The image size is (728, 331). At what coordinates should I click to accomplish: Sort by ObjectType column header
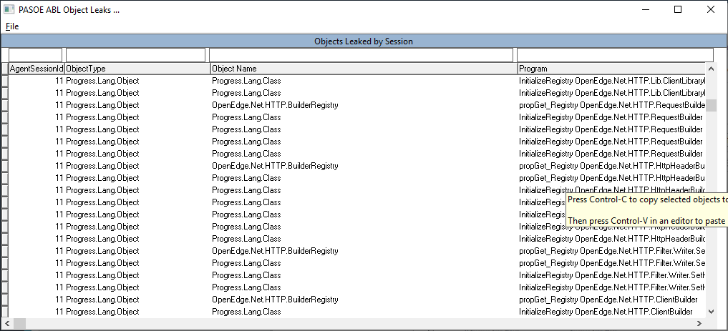[137, 69]
